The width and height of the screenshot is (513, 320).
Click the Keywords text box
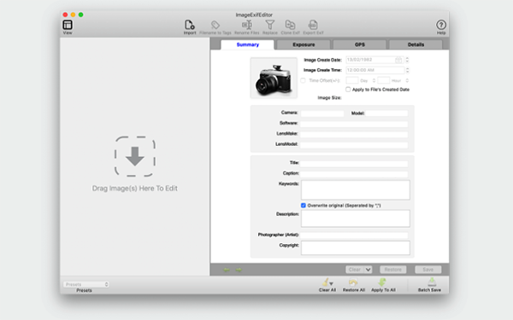(x=356, y=190)
